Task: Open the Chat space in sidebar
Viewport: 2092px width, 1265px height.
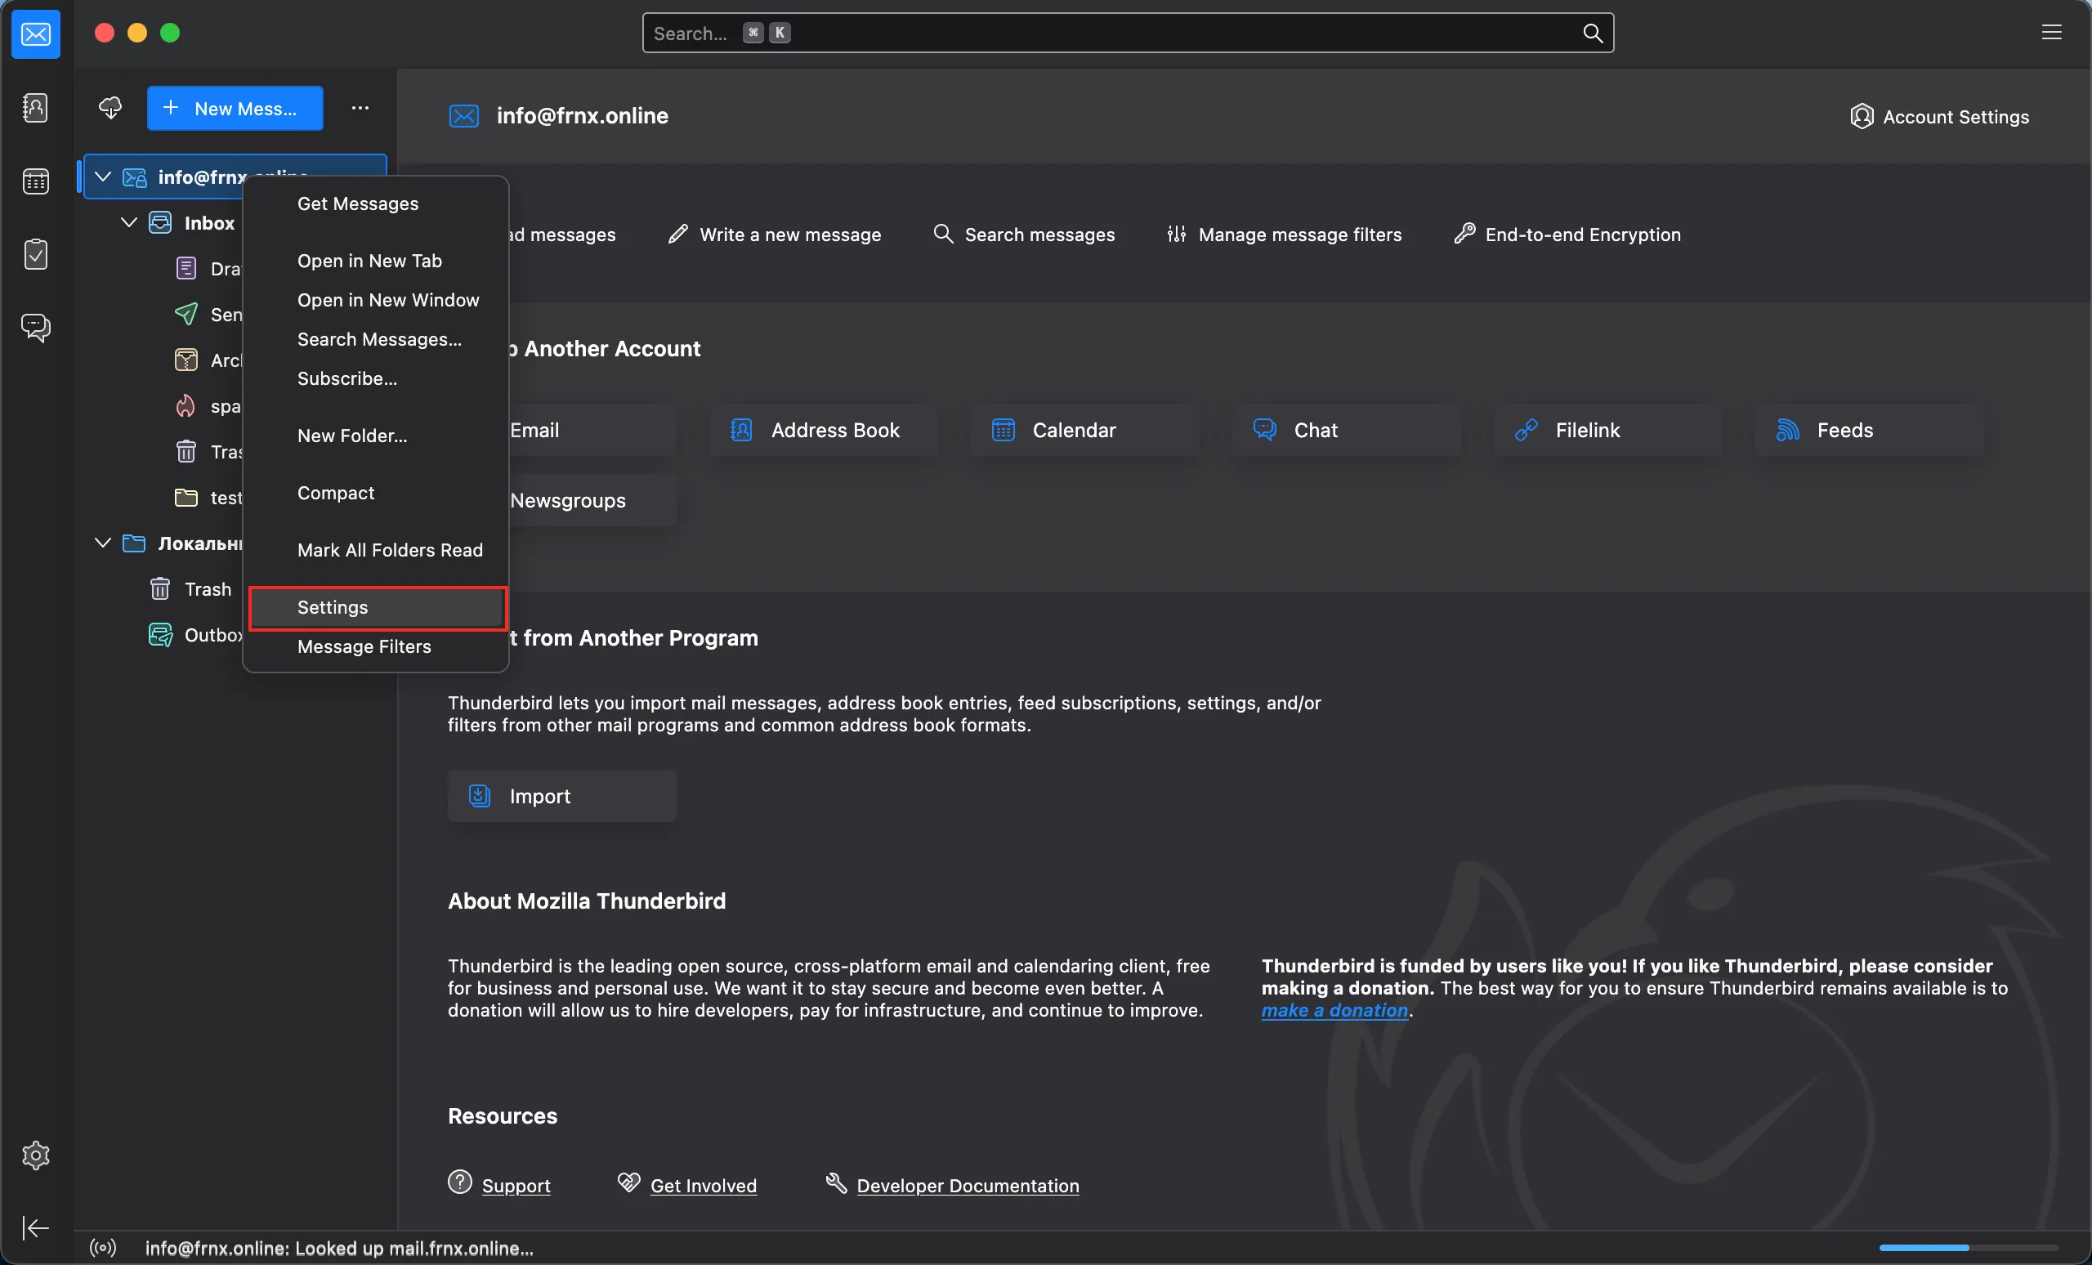Action: click(x=36, y=327)
